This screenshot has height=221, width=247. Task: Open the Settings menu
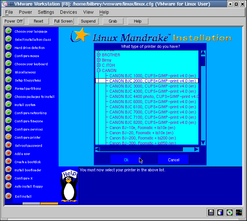pyautogui.click(x=46, y=12)
